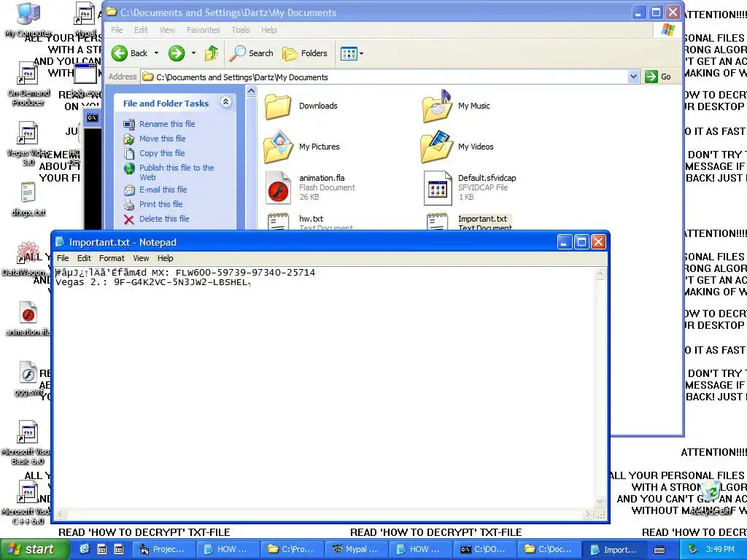Screen dimensions: 747x560
Task: Switch to the Mypal taskbar button
Action: (356, 550)
